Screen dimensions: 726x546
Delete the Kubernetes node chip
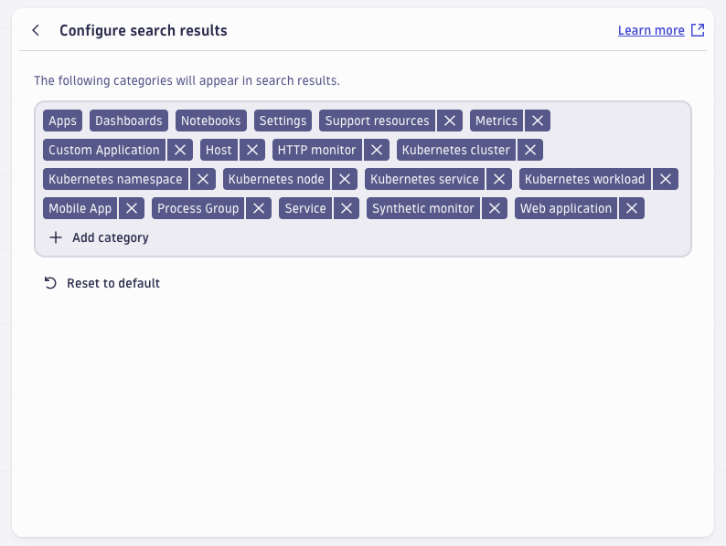[x=345, y=179]
